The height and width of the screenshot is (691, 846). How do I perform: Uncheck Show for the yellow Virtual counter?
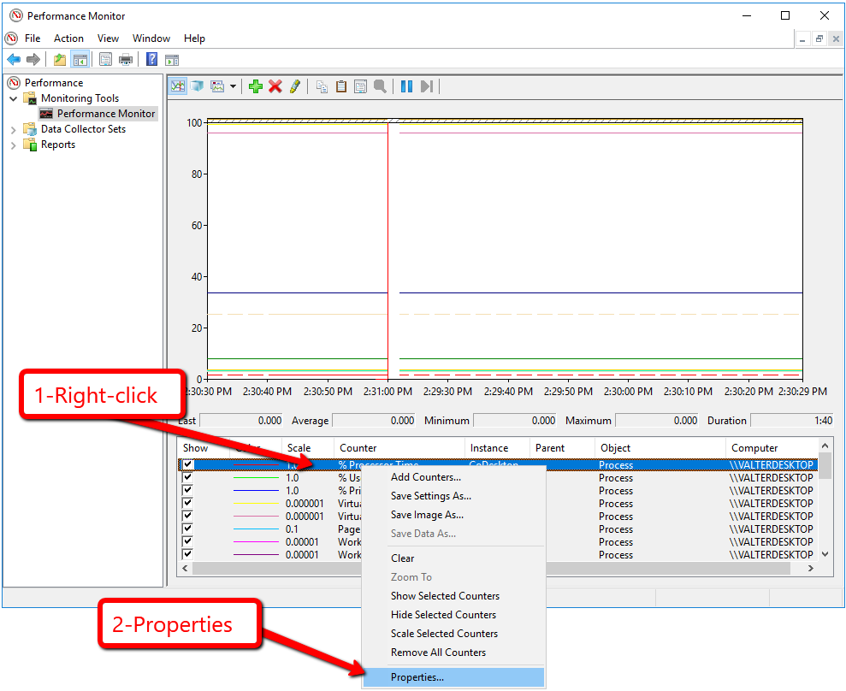coord(187,503)
